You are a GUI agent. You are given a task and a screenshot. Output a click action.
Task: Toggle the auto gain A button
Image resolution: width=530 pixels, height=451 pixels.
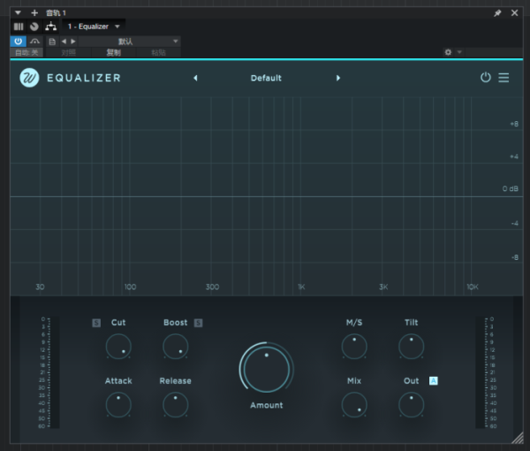point(434,381)
